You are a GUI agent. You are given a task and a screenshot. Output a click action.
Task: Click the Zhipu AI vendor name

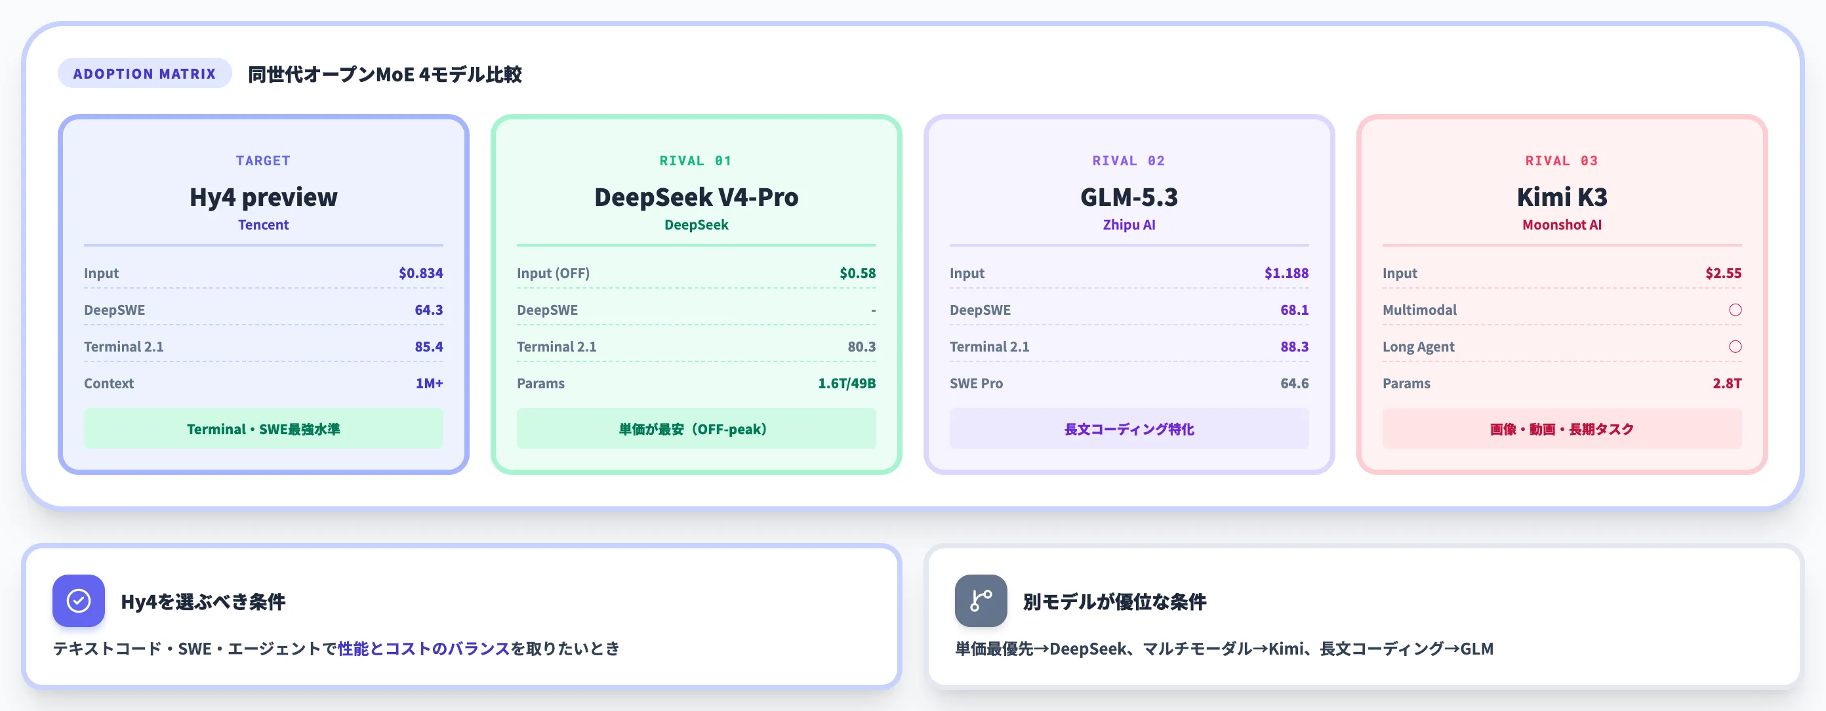point(1129,224)
